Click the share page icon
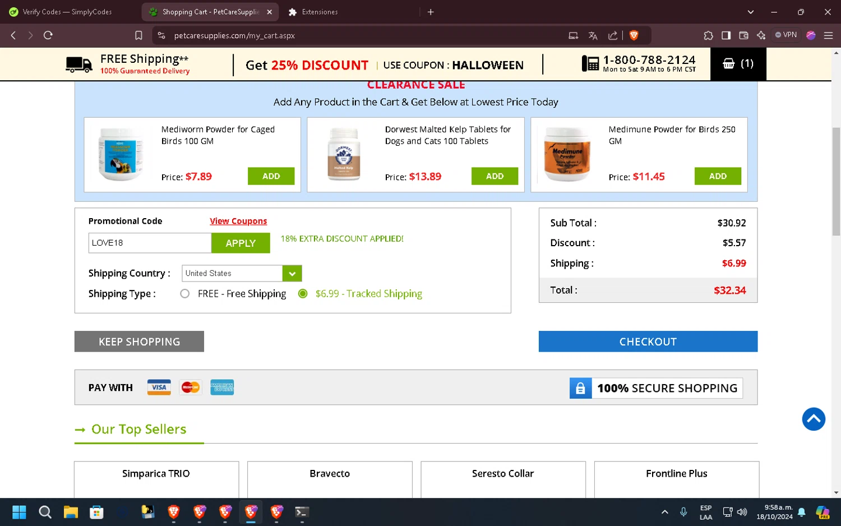The image size is (841, 526). [613, 35]
